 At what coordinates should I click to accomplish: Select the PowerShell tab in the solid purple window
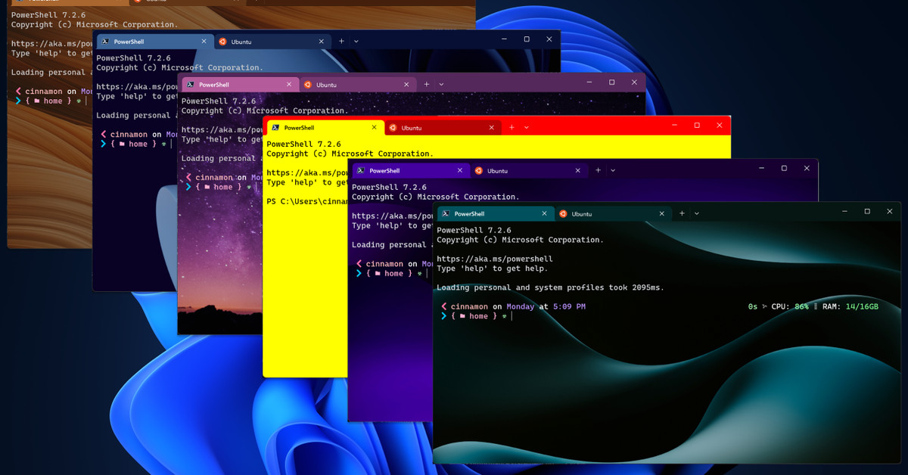point(409,170)
